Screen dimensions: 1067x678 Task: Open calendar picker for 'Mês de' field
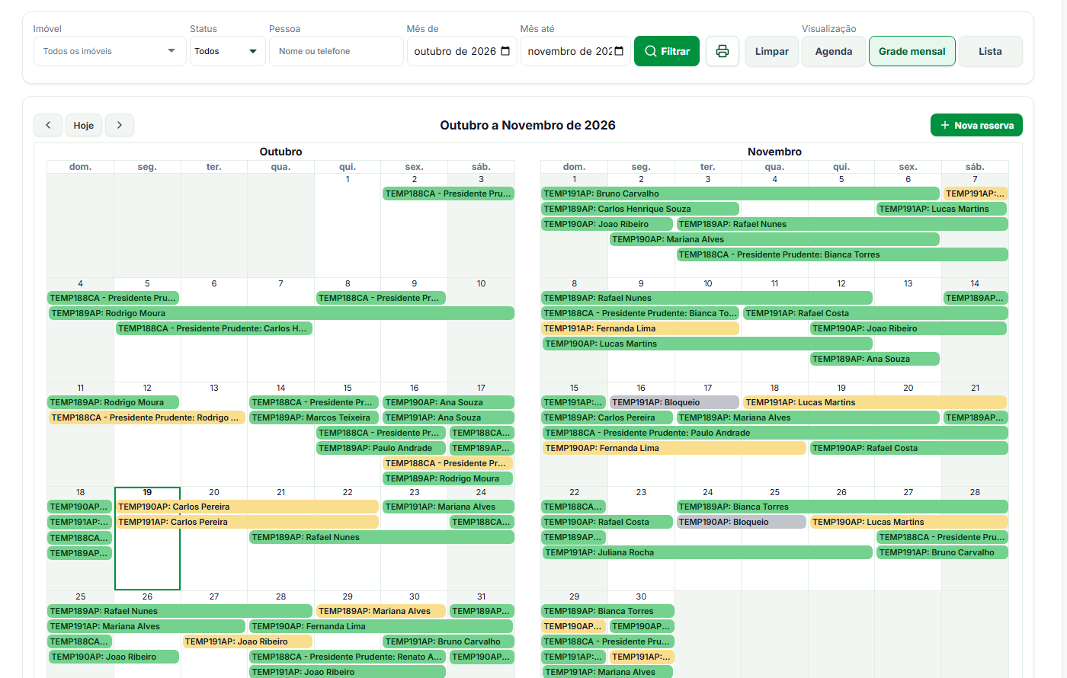tap(505, 51)
